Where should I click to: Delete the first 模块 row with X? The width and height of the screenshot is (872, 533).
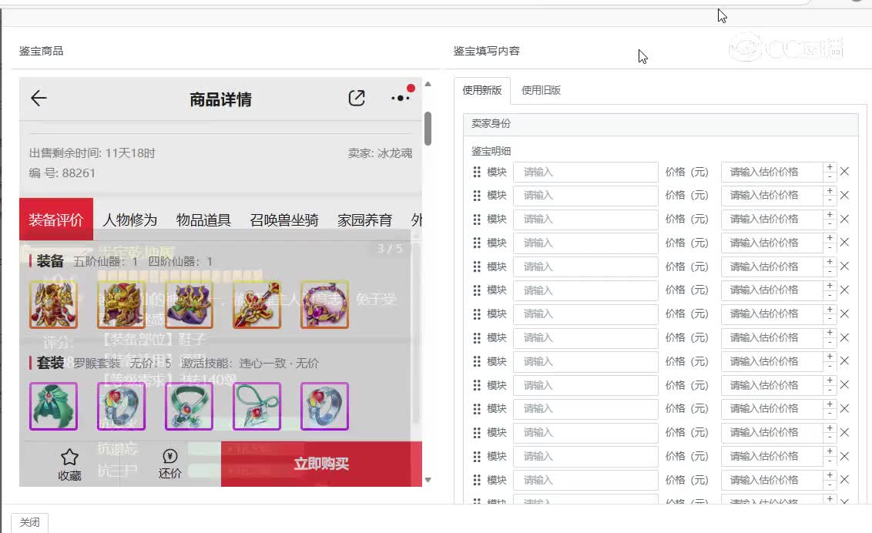844,172
